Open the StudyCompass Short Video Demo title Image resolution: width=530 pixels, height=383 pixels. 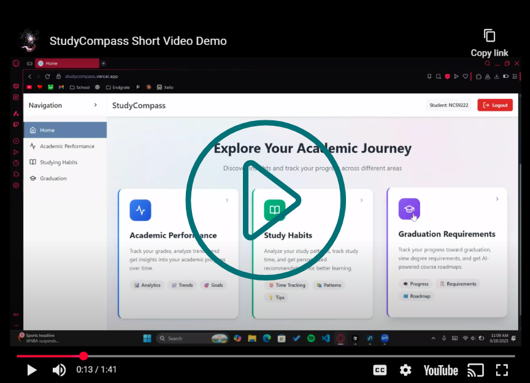(x=138, y=41)
